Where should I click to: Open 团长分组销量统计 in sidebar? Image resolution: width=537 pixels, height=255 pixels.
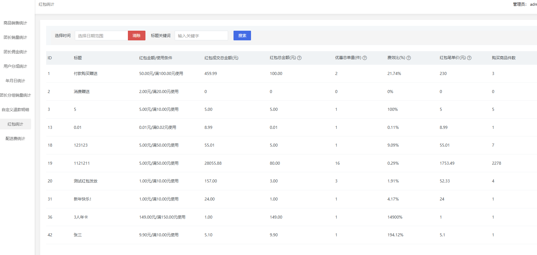click(15, 95)
